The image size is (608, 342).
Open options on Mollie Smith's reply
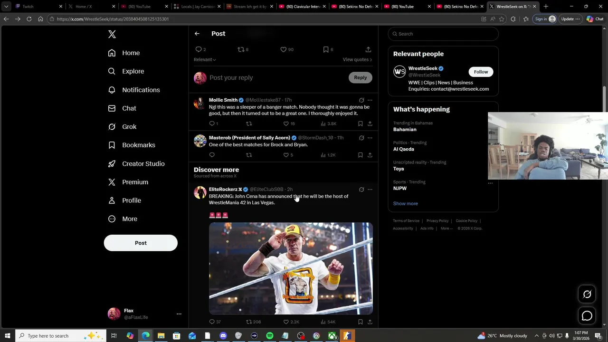tap(370, 100)
